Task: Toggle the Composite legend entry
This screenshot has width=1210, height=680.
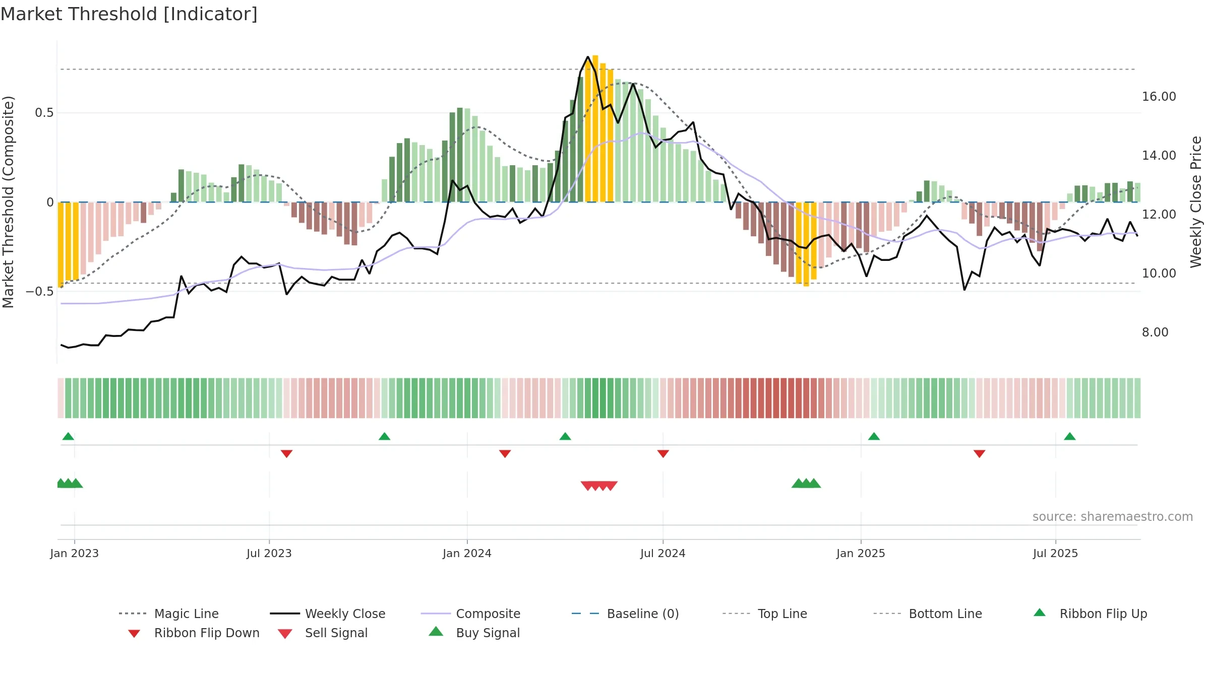Action: tap(470, 614)
